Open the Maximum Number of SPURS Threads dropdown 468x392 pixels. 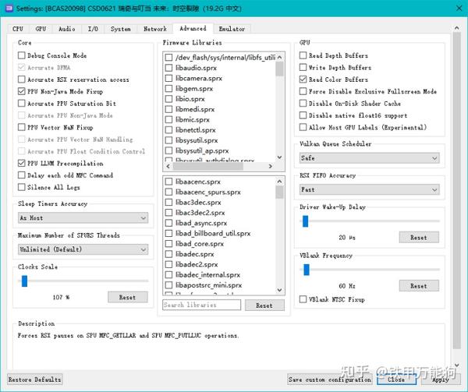[83, 249]
